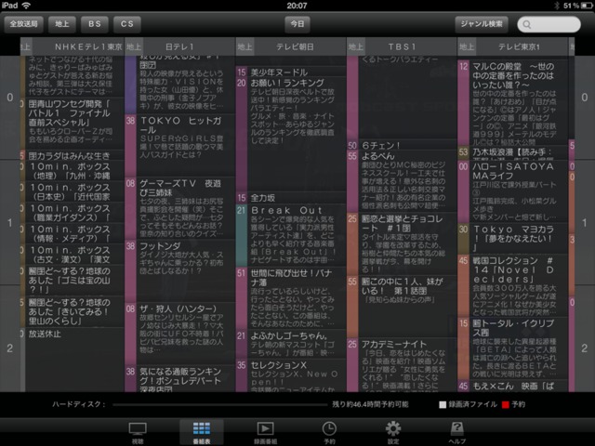The width and height of the screenshot is (595, 446).
Task: Open program TOKYO ヒットガール
Action: click(x=179, y=145)
